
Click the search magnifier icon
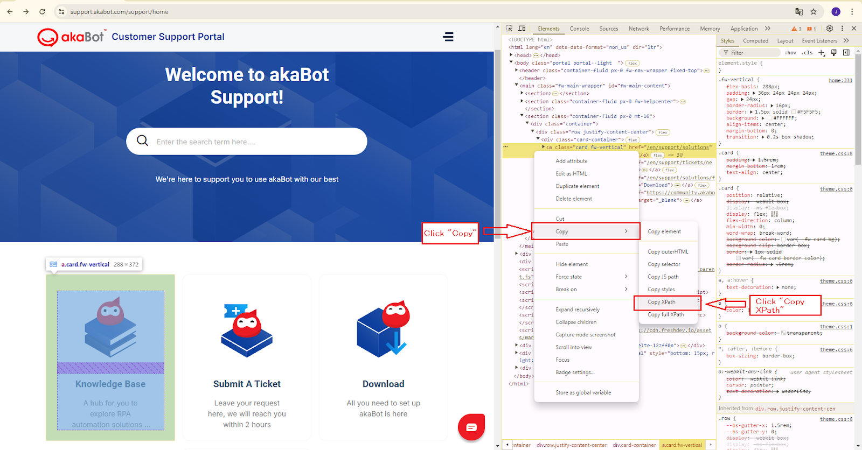[x=142, y=141]
